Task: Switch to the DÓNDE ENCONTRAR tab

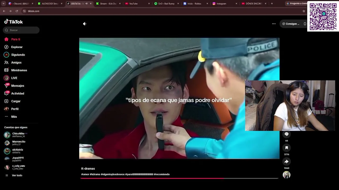Action: [254, 4]
